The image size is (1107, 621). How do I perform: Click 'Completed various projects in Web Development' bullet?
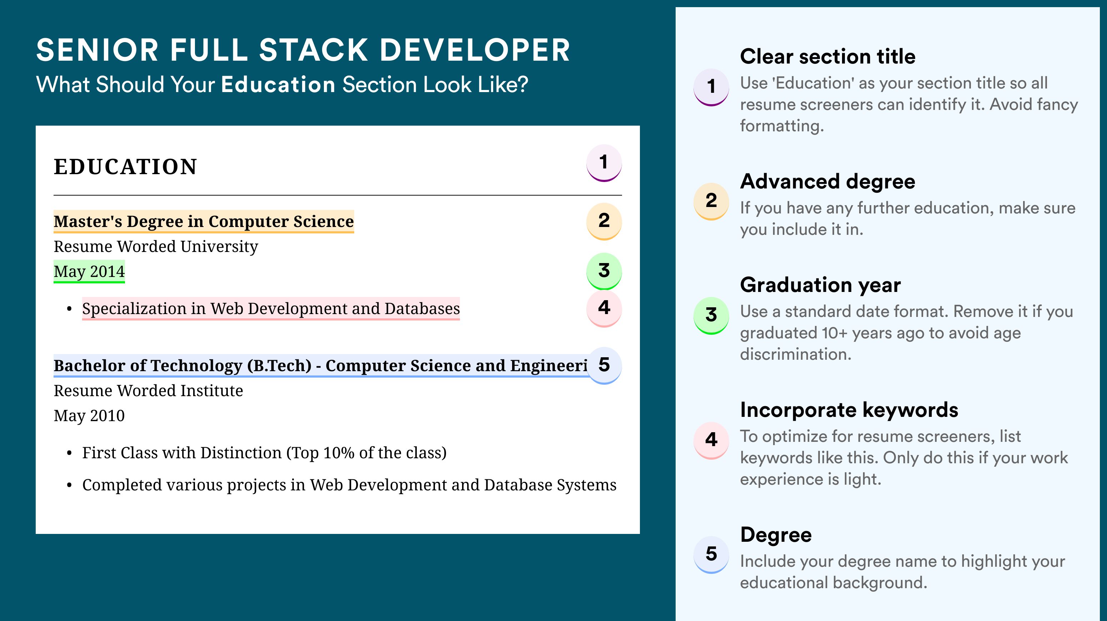349,485
